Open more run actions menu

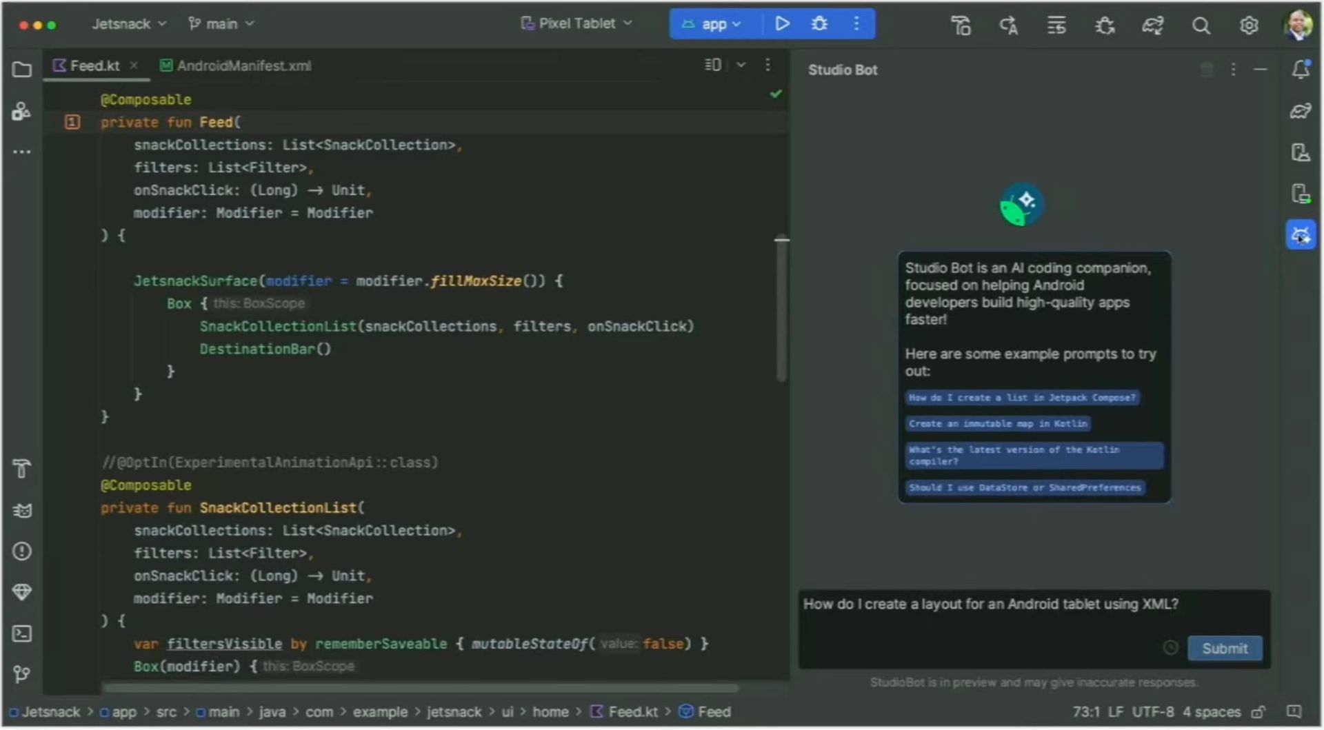tap(856, 24)
